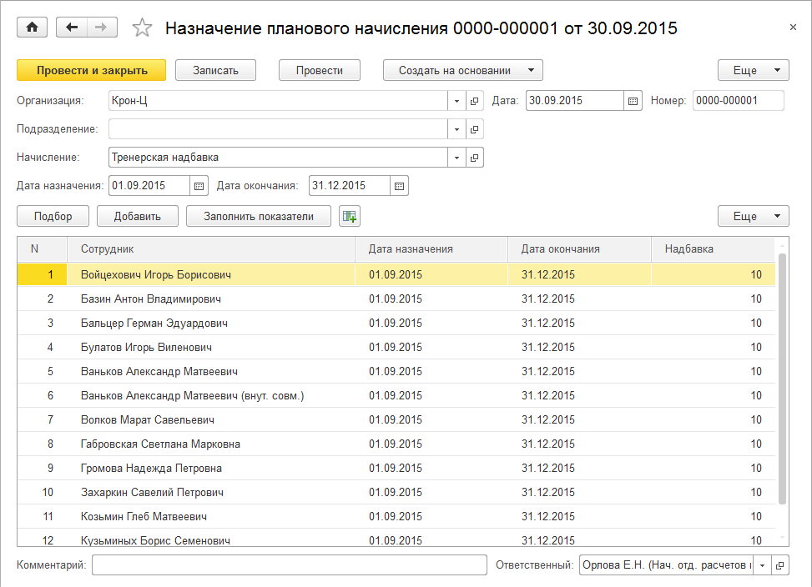Open calendar picker for the Дата field

click(633, 101)
